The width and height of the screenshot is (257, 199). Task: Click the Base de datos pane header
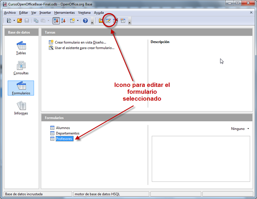(x=21, y=32)
